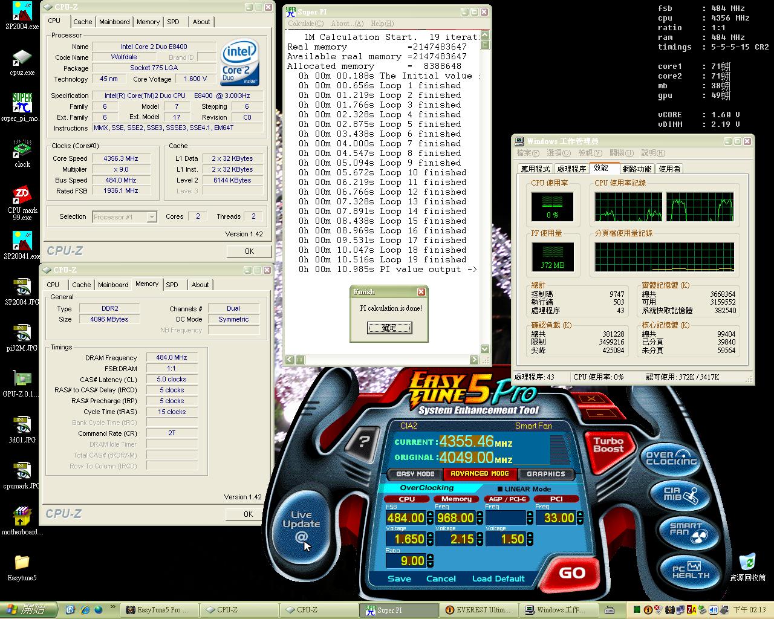Open the clock desktop icon
Image resolution: width=774 pixels, height=619 pixels.
click(22, 154)
